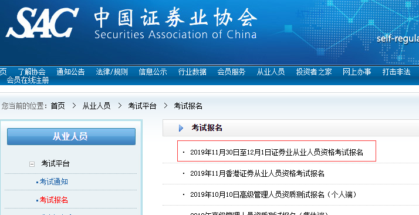Click the SAC logo
Screen dimensions: 419x215
coord(42,23)
